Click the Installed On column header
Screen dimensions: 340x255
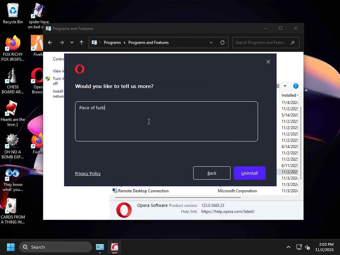[289, 95]
